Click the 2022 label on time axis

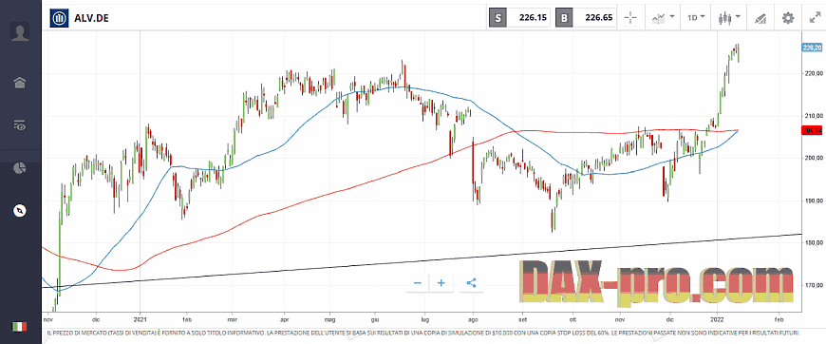tap(717, 319)
